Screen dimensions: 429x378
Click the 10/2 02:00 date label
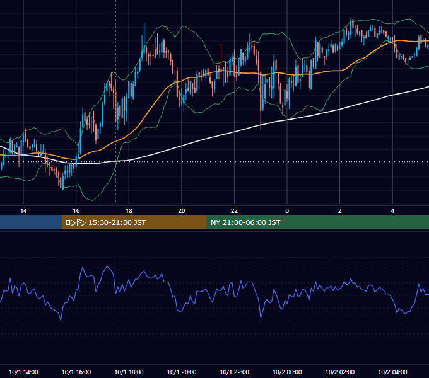(340, 372)
